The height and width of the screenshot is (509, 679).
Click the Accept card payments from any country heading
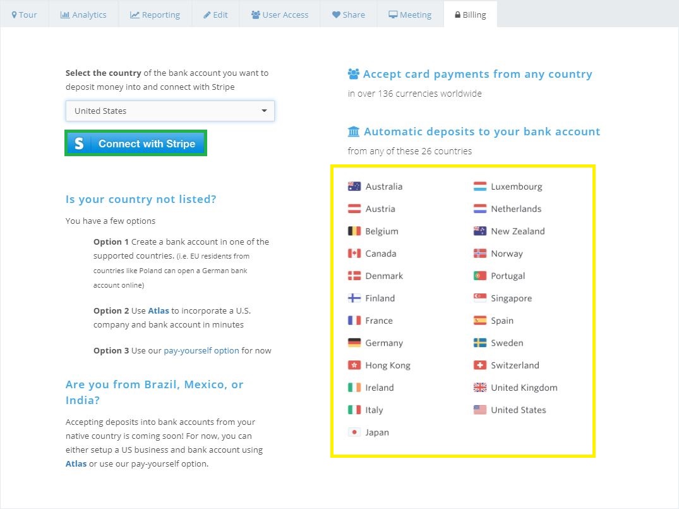click(478, 74)
